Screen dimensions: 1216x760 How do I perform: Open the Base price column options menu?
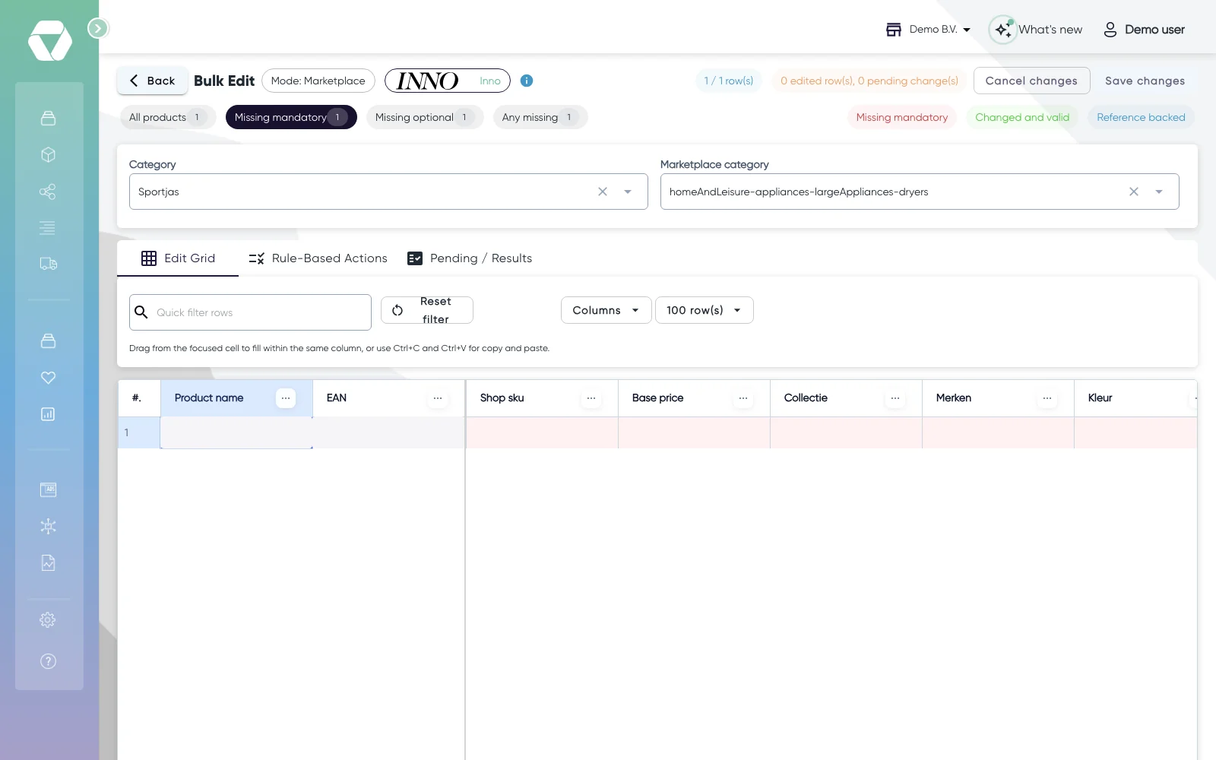tap(743, 398)
